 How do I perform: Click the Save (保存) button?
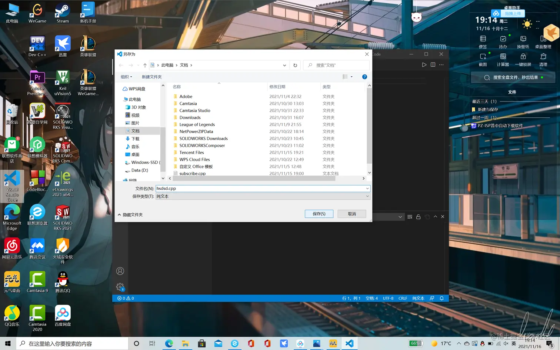point(319,214)
